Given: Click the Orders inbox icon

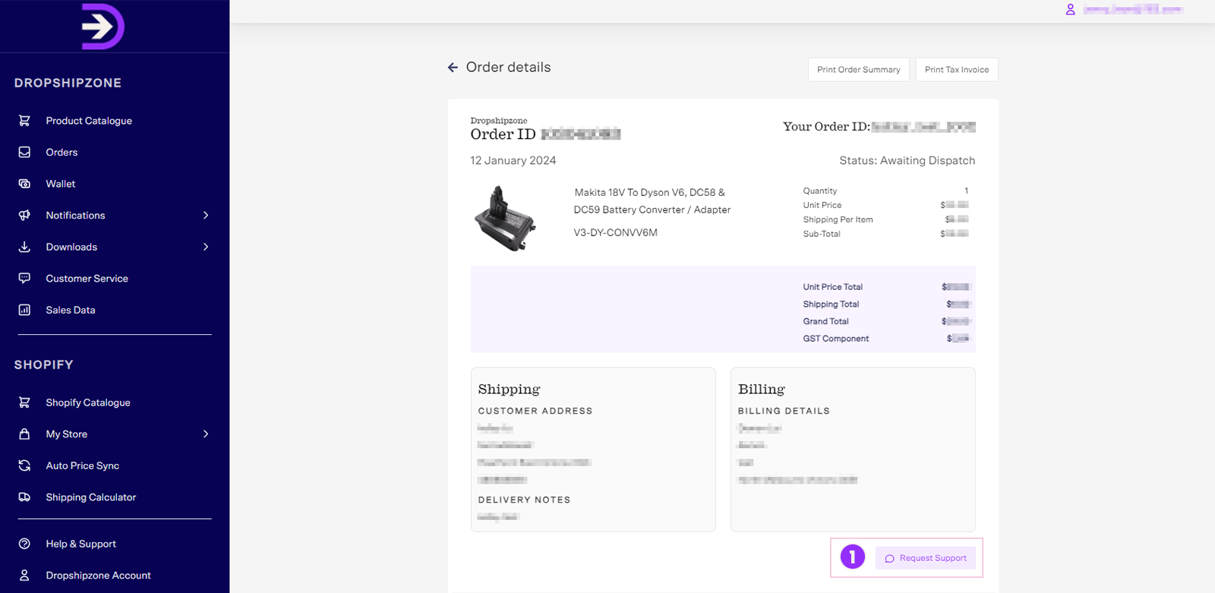Looking at the screenshot, I should [x=24, y=152].
